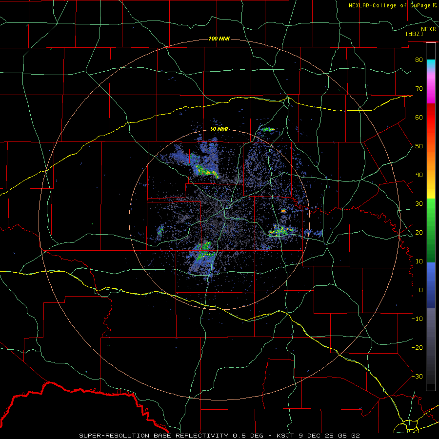Image resolution: width=439 pixels, height=439 pixels.
Task: Click the -30 dBZ scale value
Action: 417,377
